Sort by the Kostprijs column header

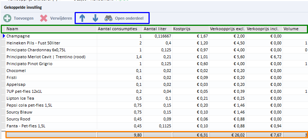(191, 29)
